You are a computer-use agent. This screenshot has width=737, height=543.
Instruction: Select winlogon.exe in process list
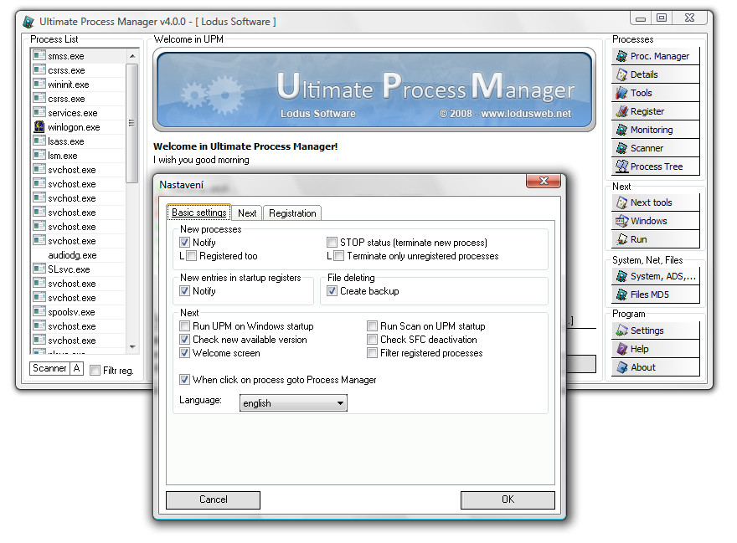(79, 127)
